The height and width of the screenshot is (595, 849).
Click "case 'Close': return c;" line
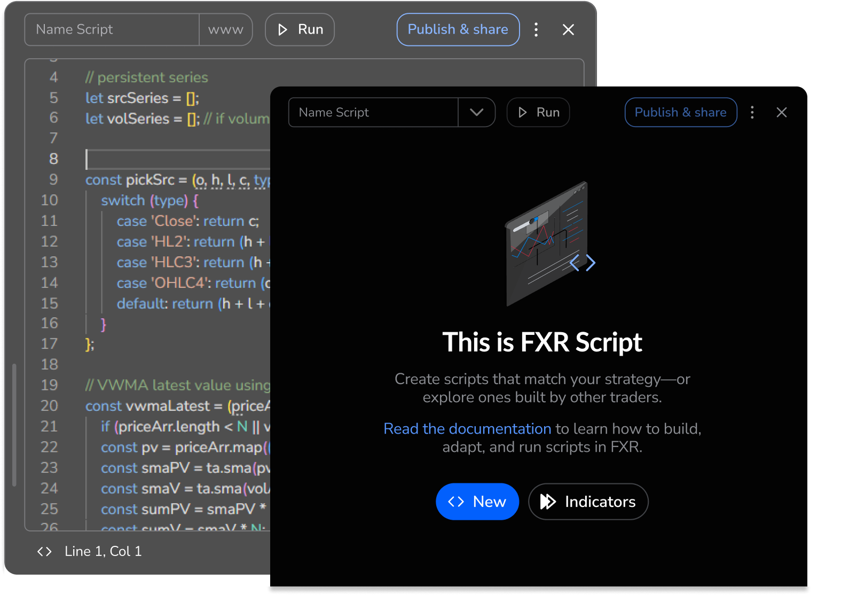tap(188, 221)
